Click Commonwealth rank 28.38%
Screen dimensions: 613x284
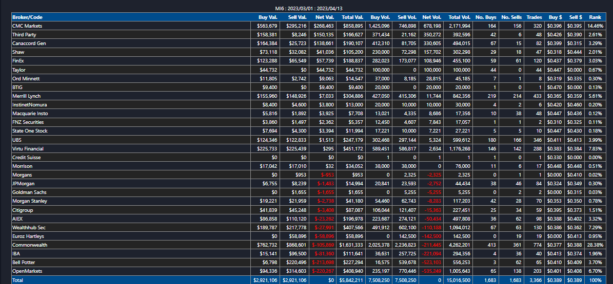595,246
